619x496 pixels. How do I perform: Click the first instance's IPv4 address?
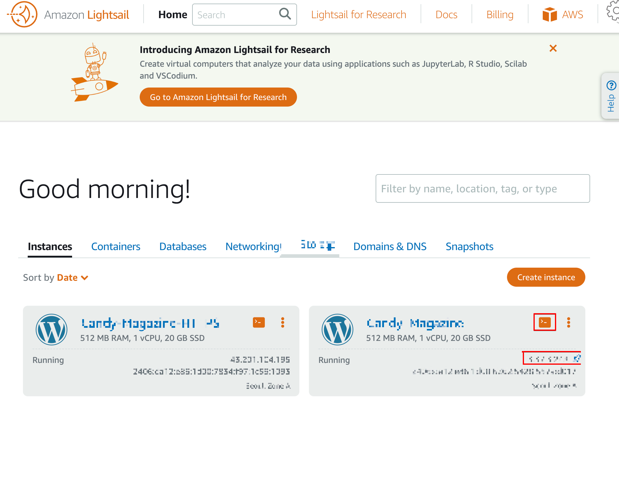coord(260,360)
